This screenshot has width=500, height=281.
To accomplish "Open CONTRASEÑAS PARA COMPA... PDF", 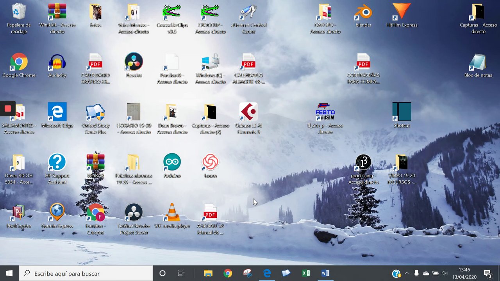I will (363, 69).
